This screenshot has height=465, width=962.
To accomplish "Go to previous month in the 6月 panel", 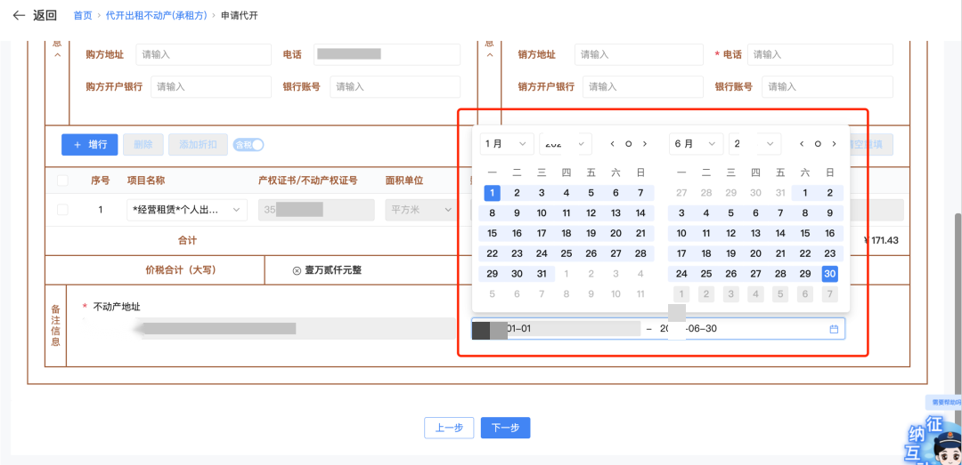I will point(802,144).
